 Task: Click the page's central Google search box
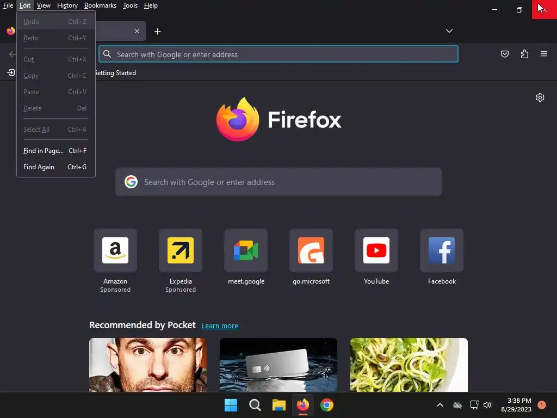click(x=278, y=182)
